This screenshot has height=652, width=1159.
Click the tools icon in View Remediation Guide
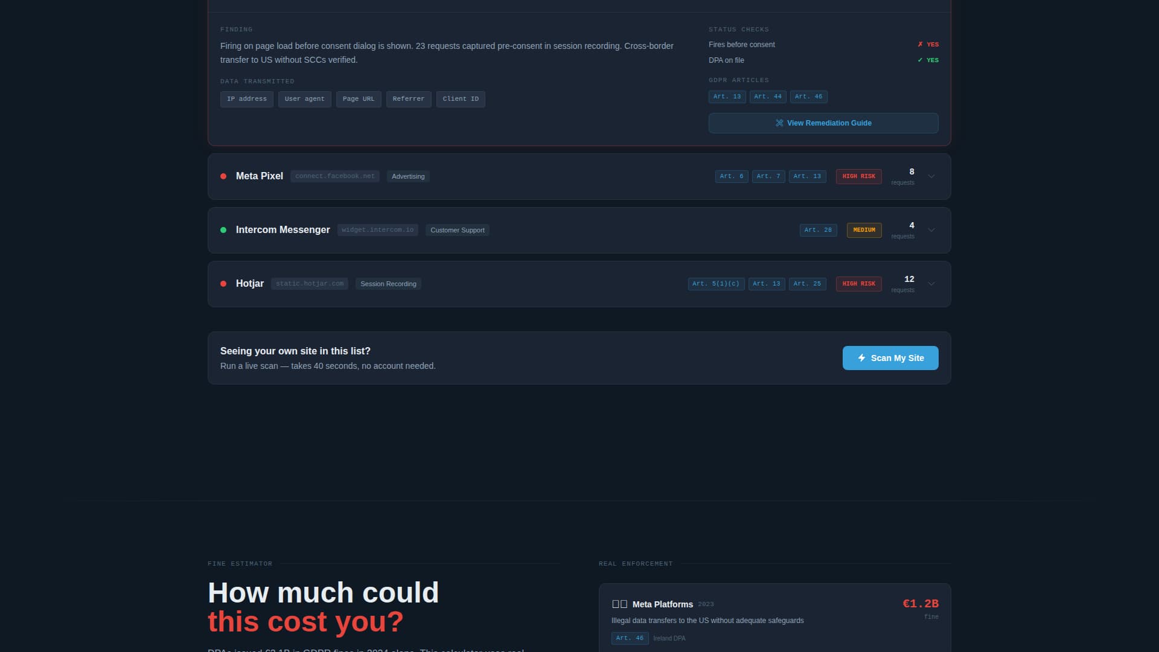tap(779, 123)
